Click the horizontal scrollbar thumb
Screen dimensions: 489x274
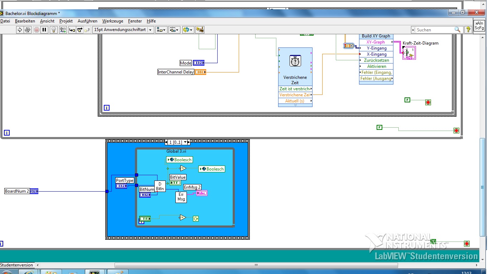256,265
